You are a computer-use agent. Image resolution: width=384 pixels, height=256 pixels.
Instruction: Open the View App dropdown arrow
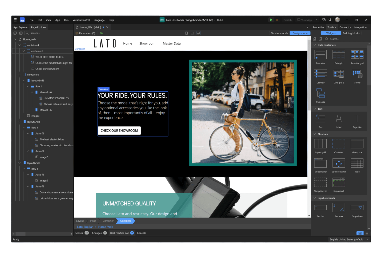pos(316,20)
